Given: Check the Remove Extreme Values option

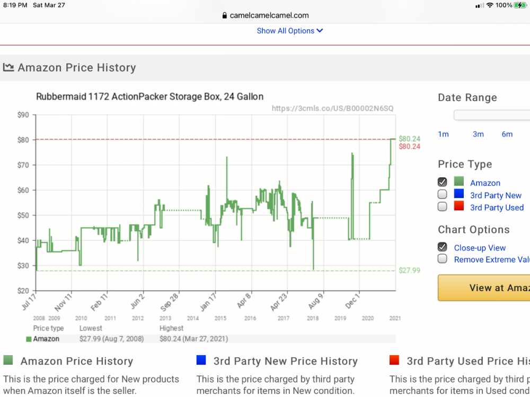Looking at the screenshot, I should pos(443,259).
